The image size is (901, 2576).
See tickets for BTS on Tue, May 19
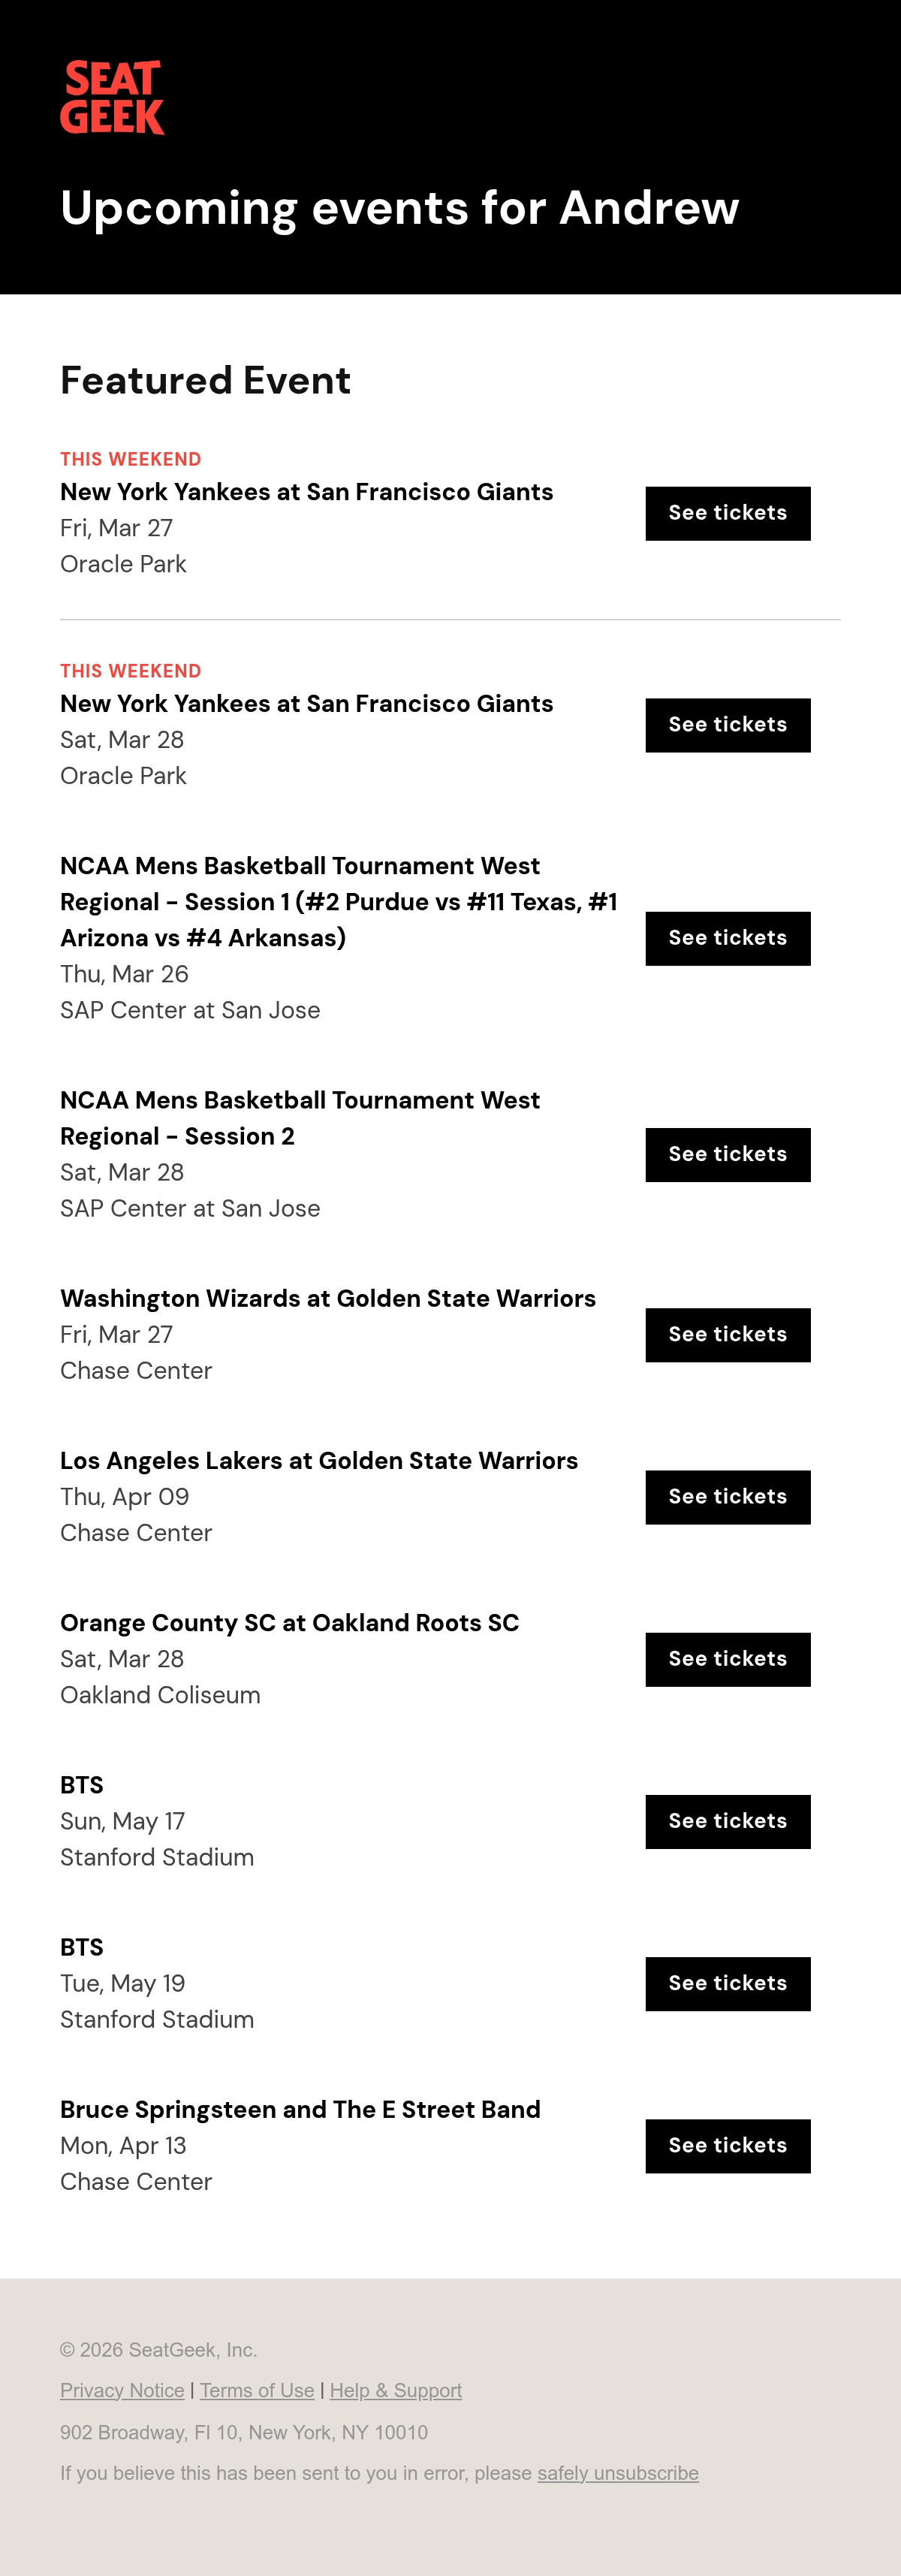click(x=727, y=1984)
